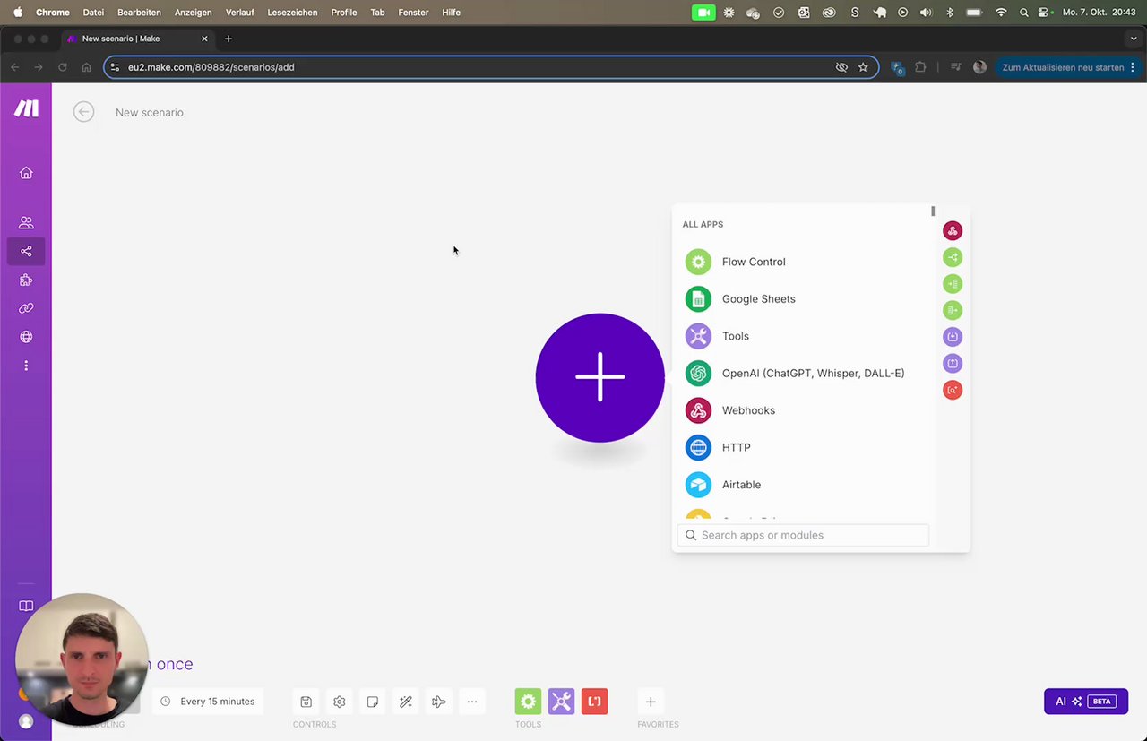The height and width of the screenshot is (741, 1147).
Task: Click the large purple plus module button
Action: tap(599, 377)
